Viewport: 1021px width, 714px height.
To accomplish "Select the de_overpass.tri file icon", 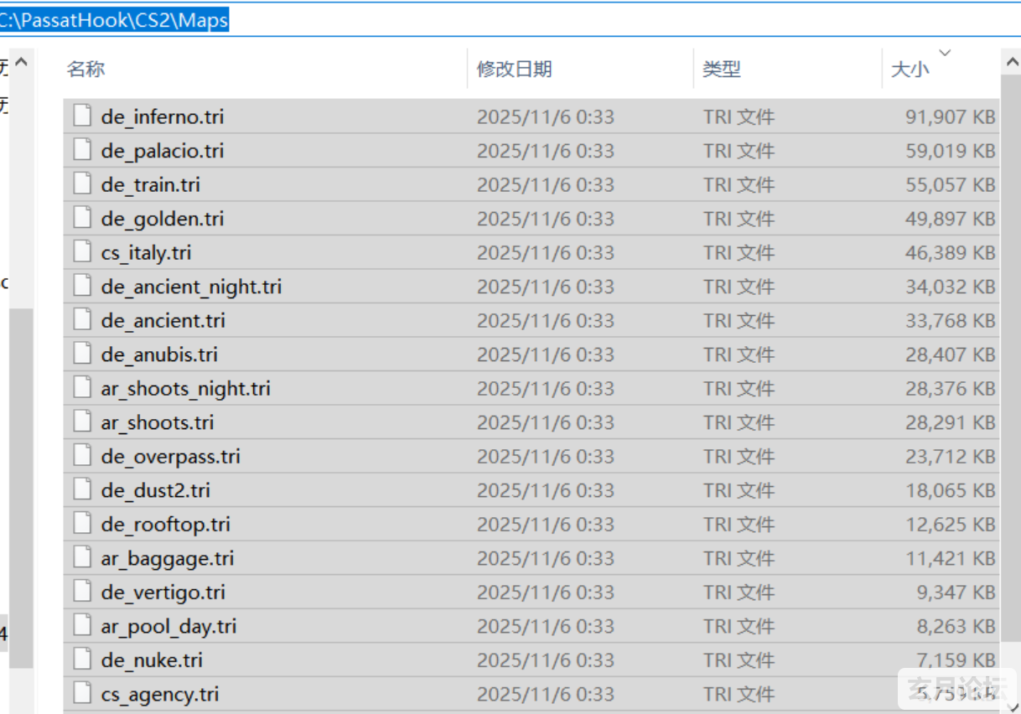I will coord(81,456).
